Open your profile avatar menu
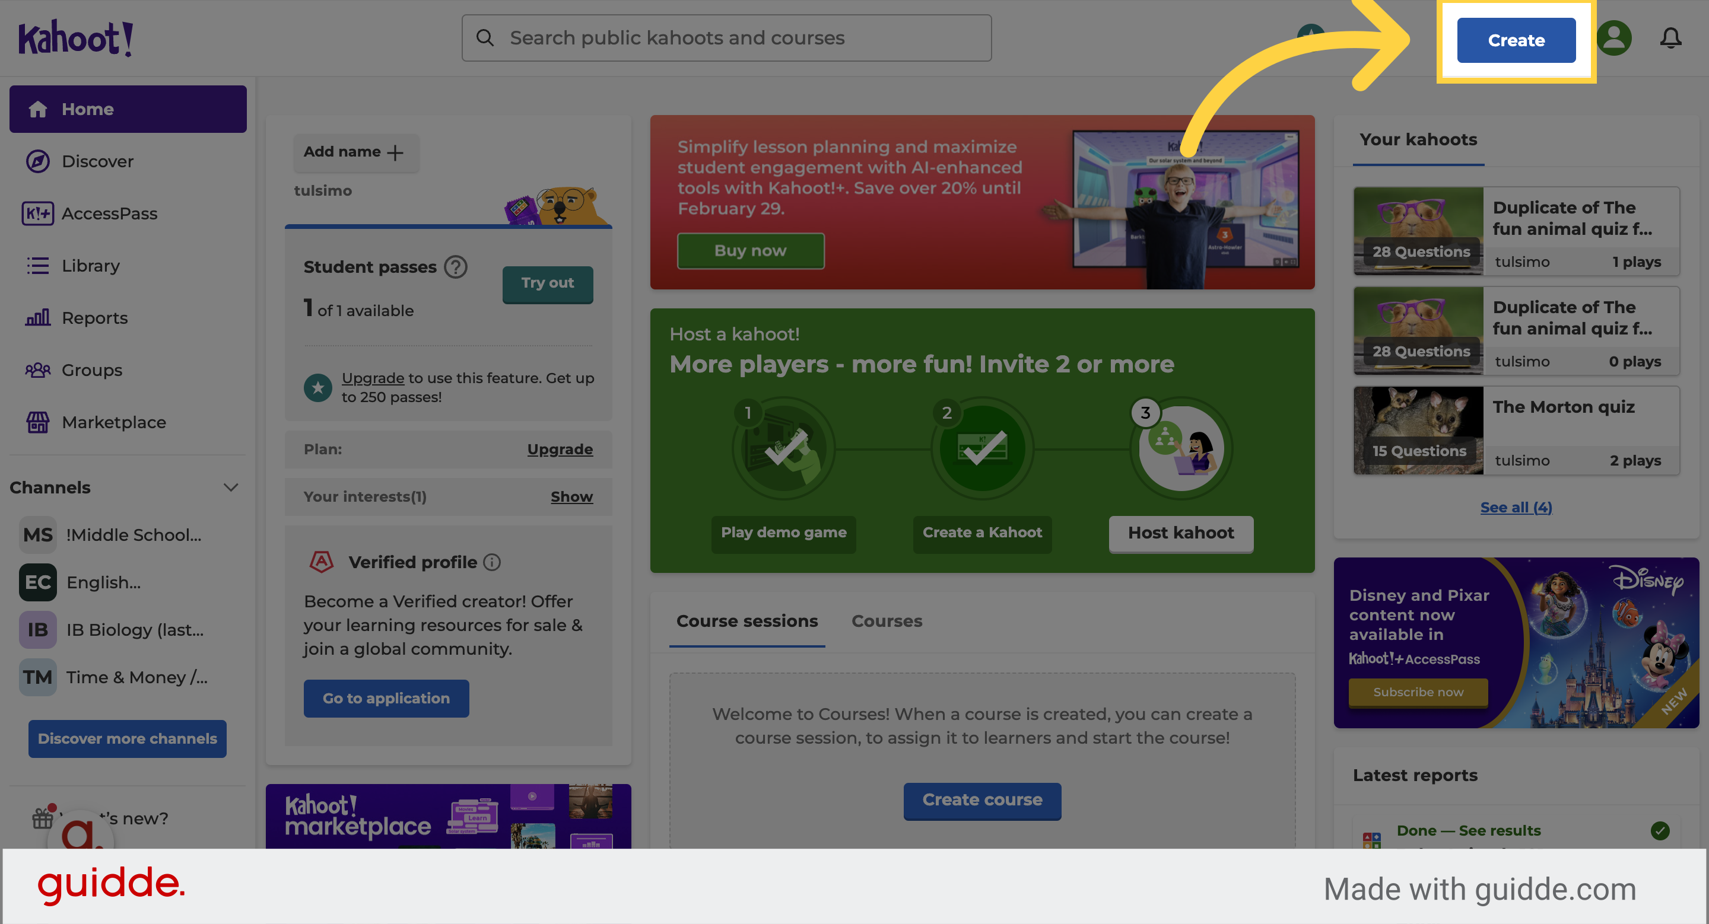Image resolution: width=1709 pixels, height=924 pixels. click(1615, 38)
